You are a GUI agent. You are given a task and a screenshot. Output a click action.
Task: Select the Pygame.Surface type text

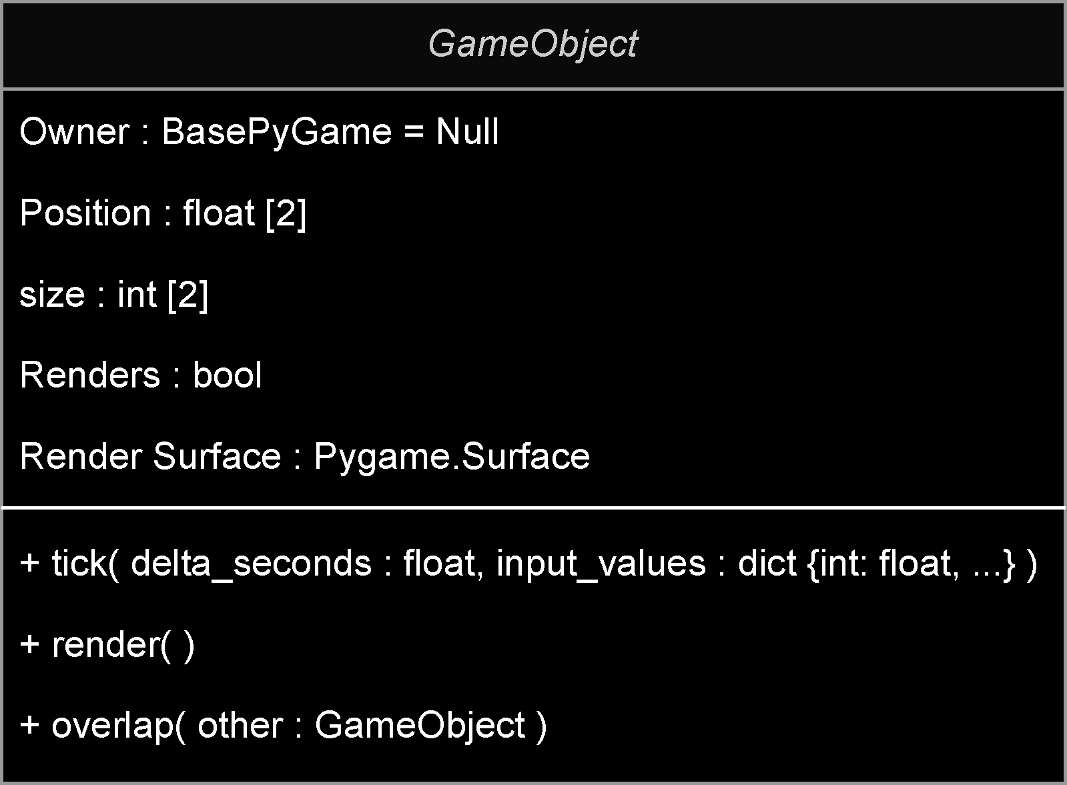point(452,457)
